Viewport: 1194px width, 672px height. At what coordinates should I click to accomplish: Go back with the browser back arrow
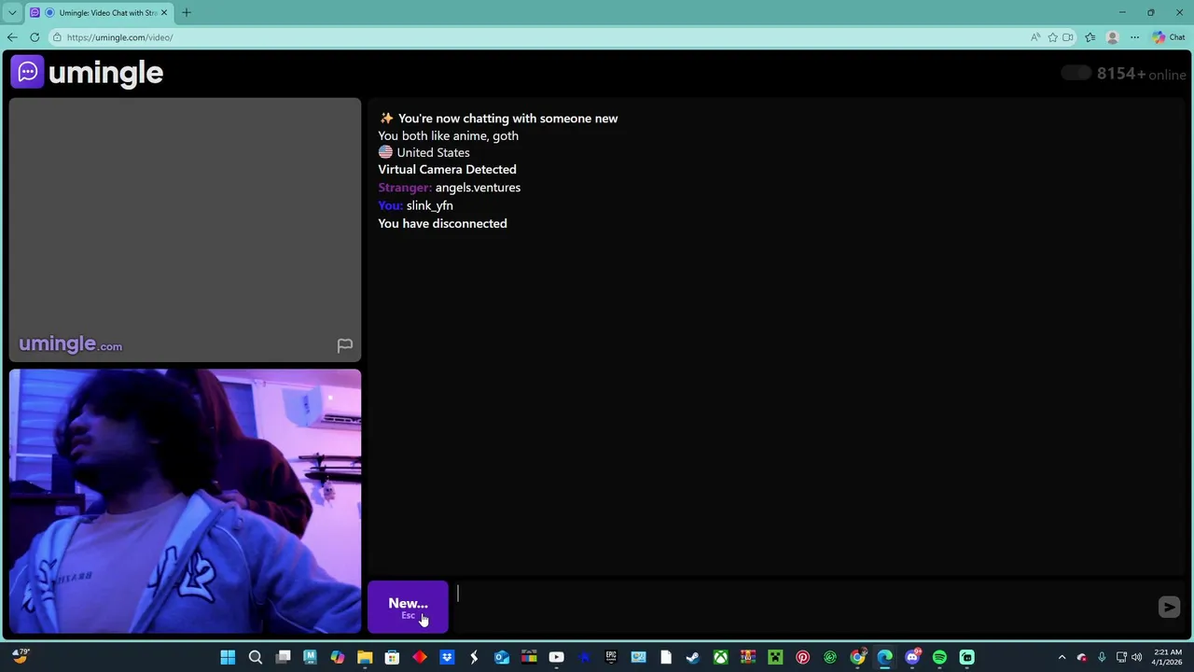click(x=12, y=37)
